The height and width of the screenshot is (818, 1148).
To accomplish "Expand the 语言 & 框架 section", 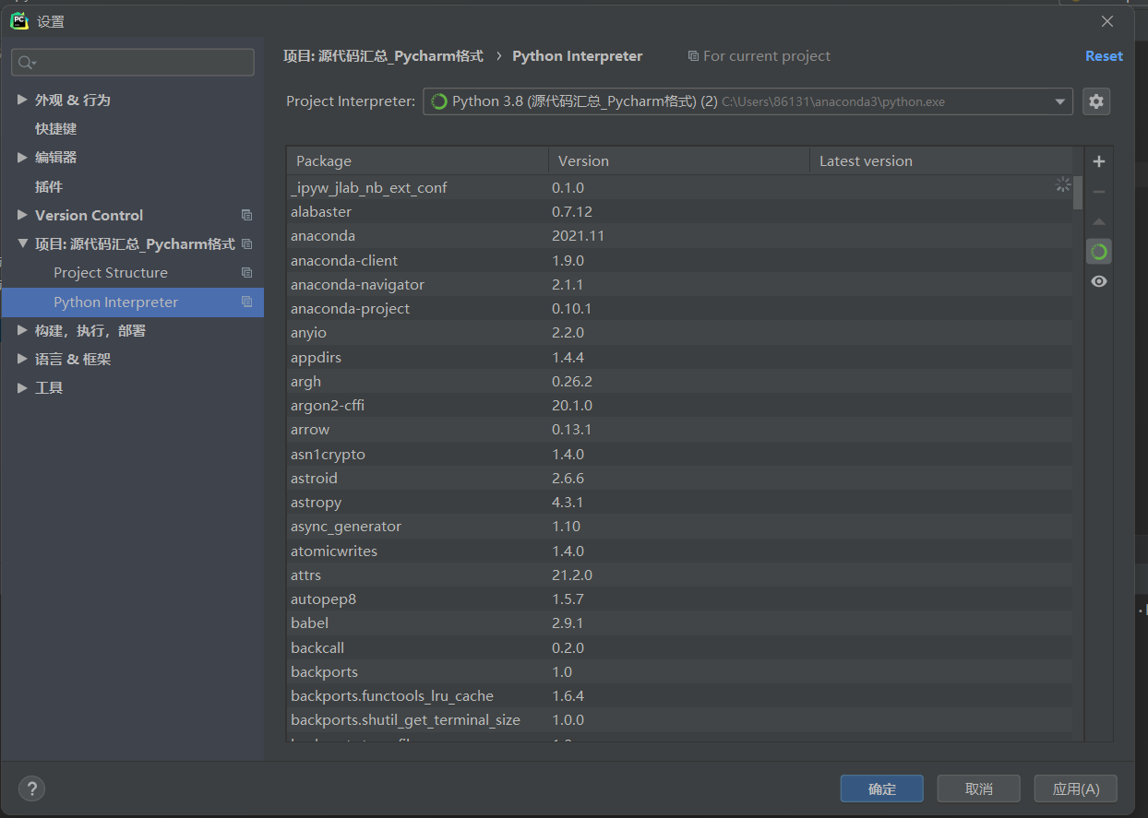I will (x=22, y=359).
